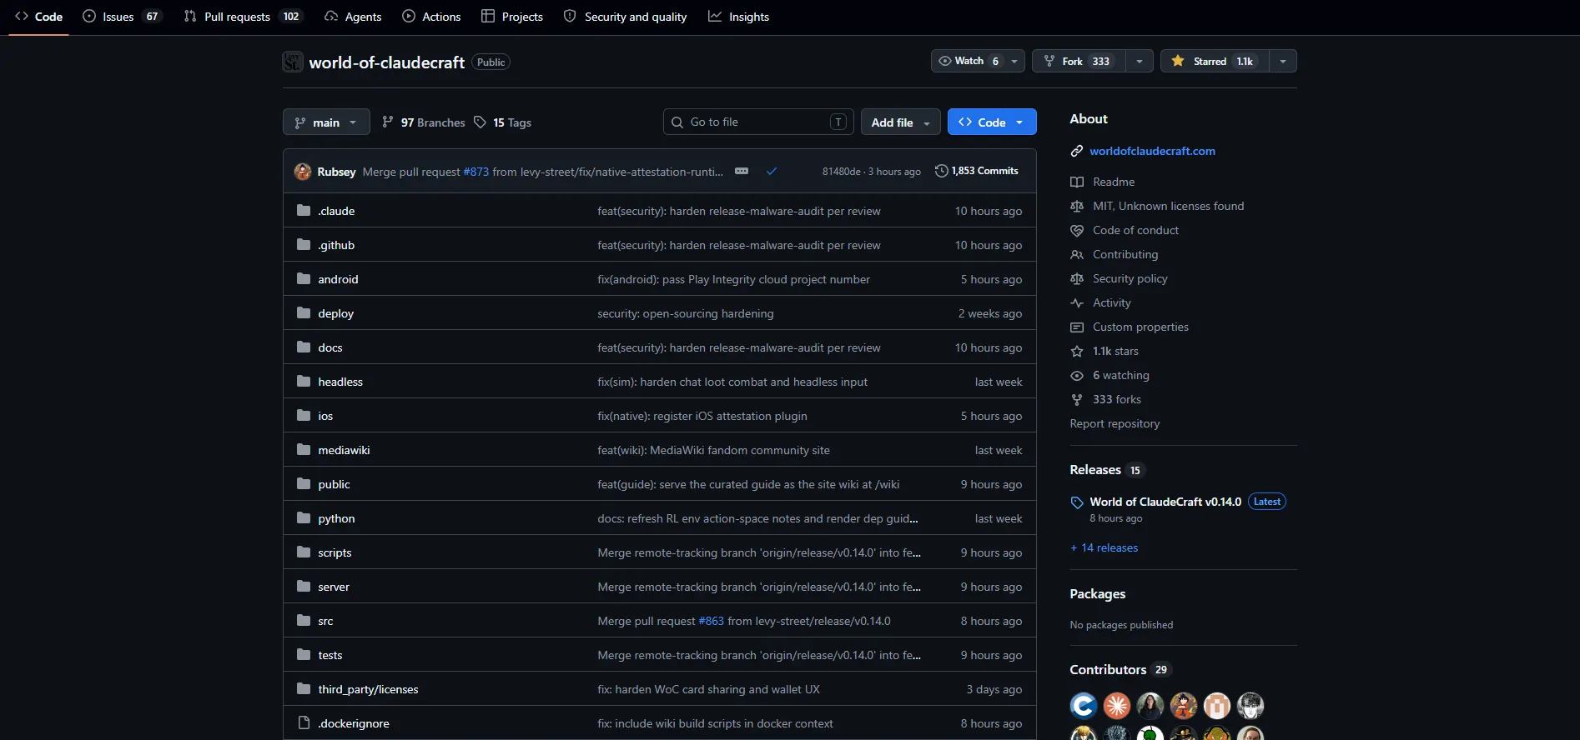Viewport: 1580px width, 740px height.
Task: Show the + 14 releases link
Action: pos(1104,547)
